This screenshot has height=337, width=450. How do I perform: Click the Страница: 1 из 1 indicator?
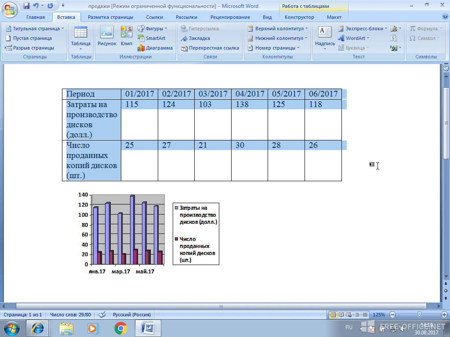pyautogui.click(x=23, y=315)
